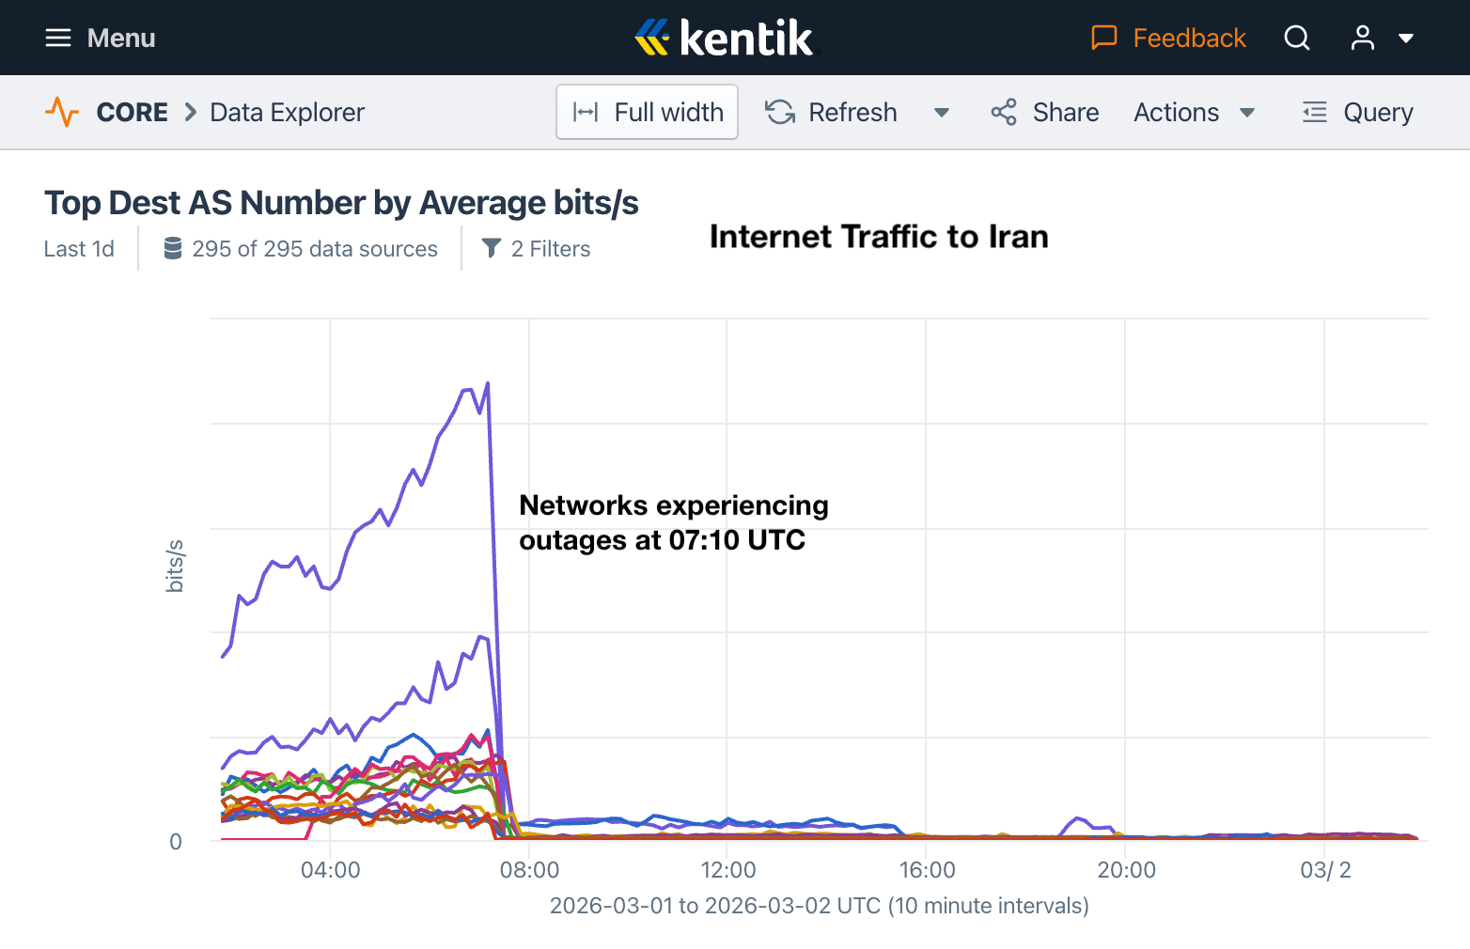Click the Feedback link text
The width and height of the screenshot is (1470, 949).
pyautogui.click(x=1189, y=38)
